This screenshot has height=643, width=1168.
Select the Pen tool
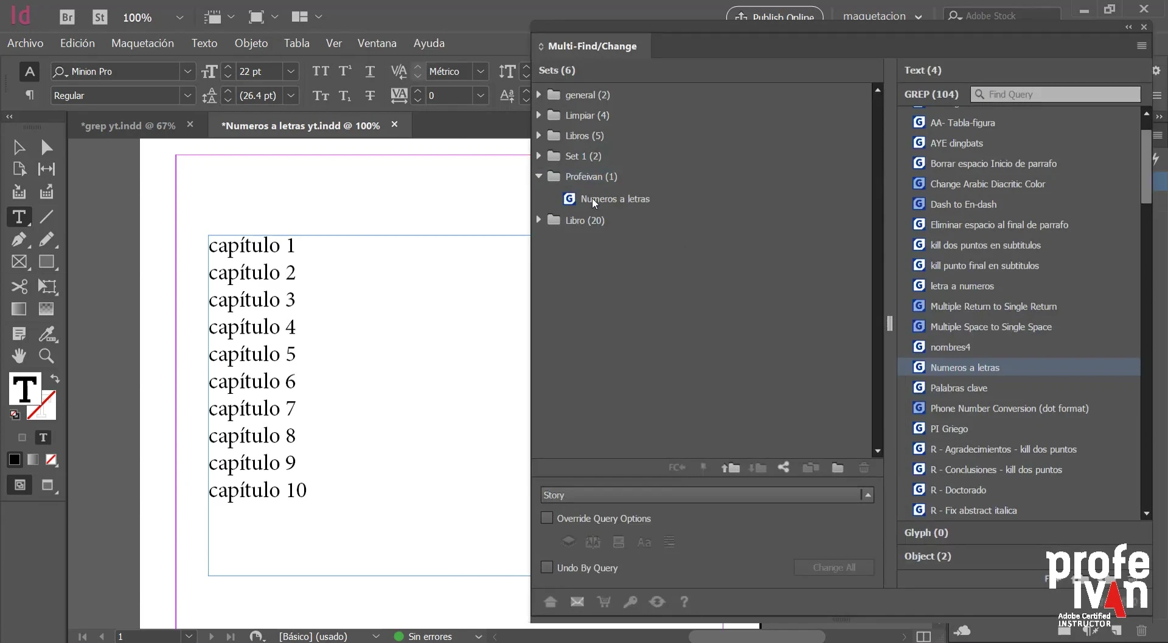(19, 239)
